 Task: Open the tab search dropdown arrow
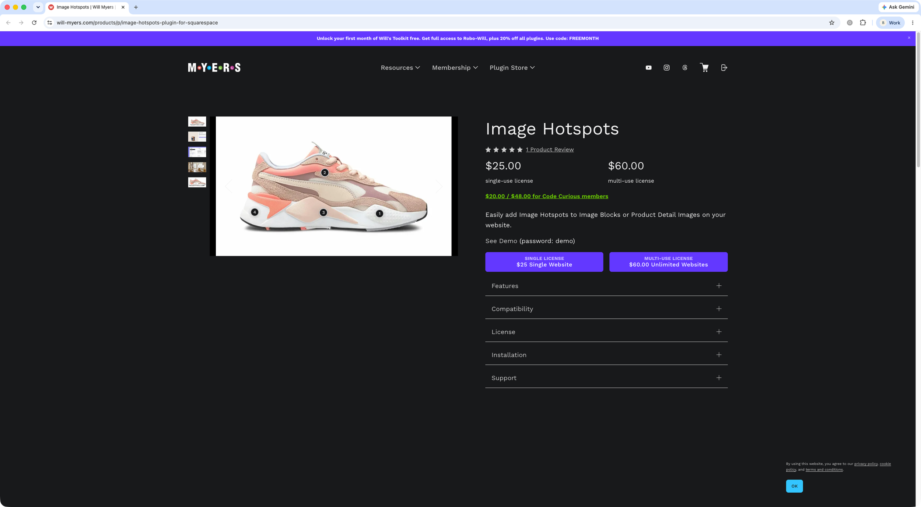(x=38, y=7)
